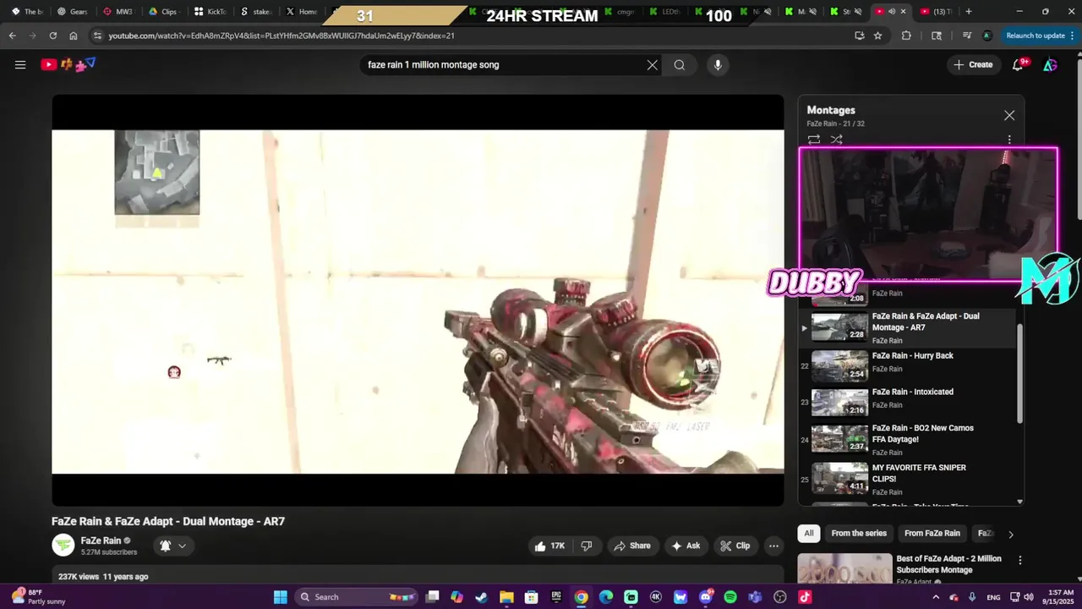Open Montages playlist options menu

1008,140
